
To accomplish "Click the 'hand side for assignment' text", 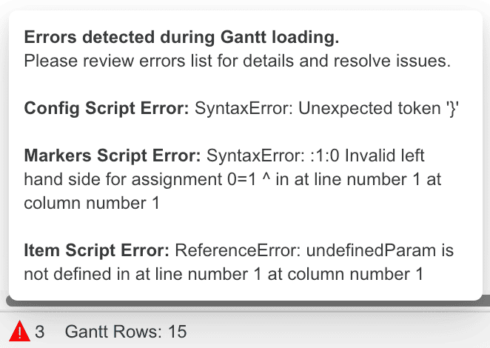I will pos(123,180).
